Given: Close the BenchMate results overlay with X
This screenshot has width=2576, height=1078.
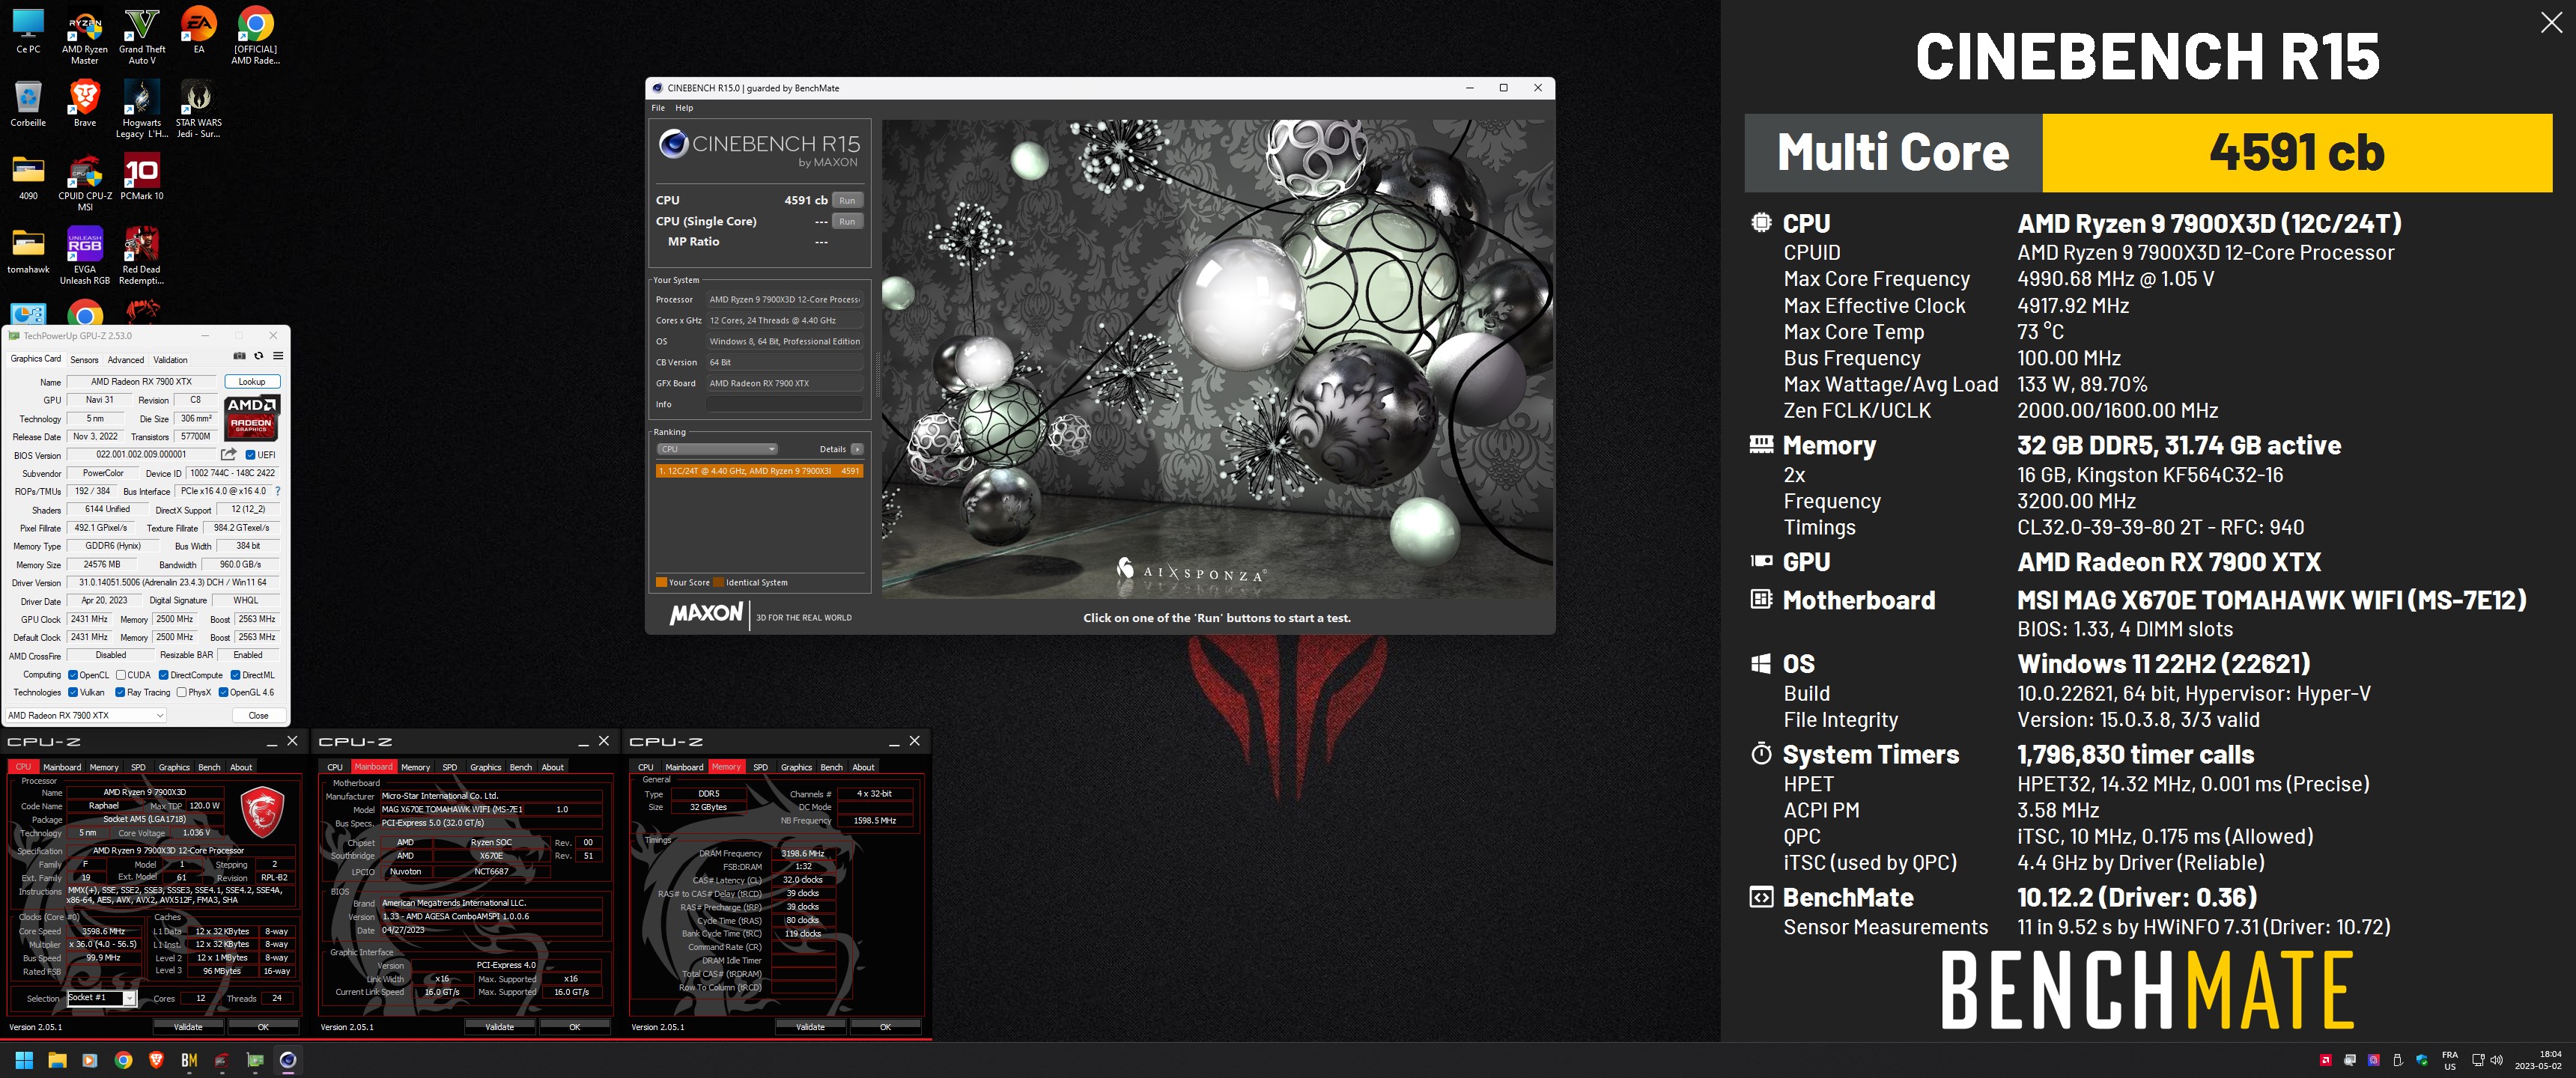Looking at the screenshot, I should 2551,23.
